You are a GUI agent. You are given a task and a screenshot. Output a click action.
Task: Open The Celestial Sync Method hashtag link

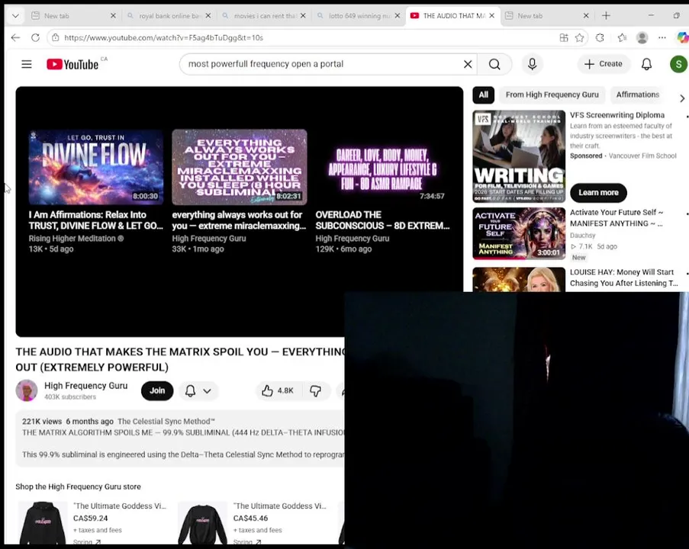click(x=166, y=422)
